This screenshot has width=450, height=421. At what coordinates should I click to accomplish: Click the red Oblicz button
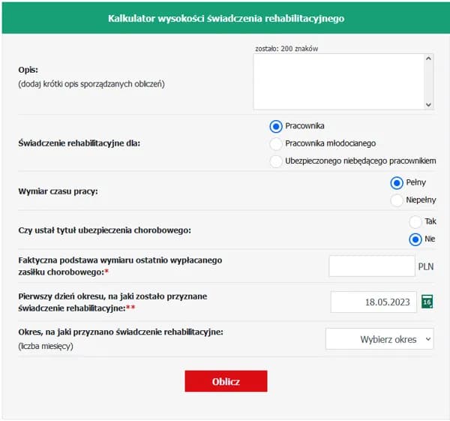pos(226,381)
